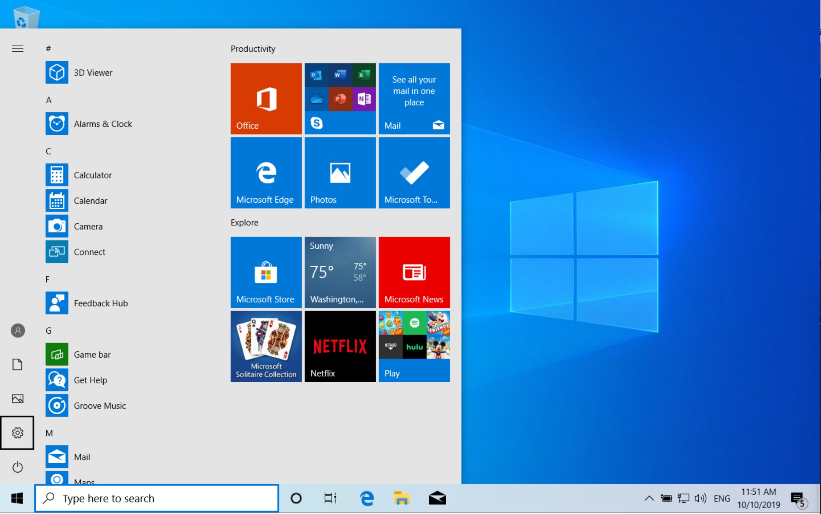Open Task View on the taskbar

point(330,498)
